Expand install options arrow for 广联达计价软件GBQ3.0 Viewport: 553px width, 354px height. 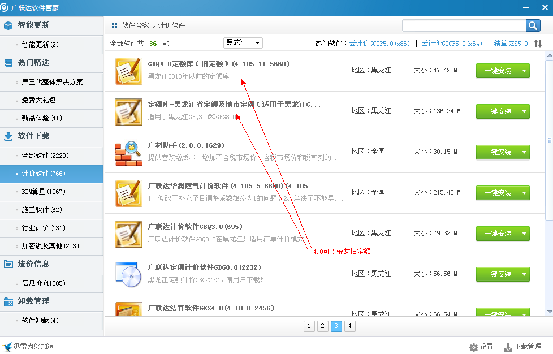pyautogui.click(x=524, y=234)
